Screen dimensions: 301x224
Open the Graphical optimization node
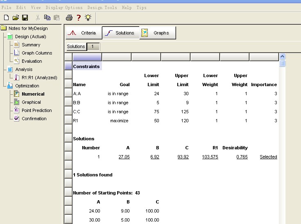tap(31, 102)
